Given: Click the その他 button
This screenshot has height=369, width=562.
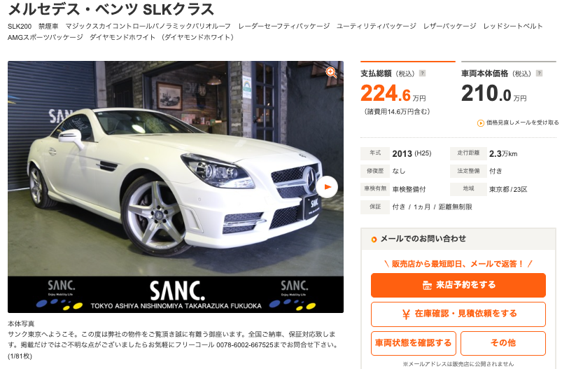Looking at the screenshot, I should (x=503, y=343).
